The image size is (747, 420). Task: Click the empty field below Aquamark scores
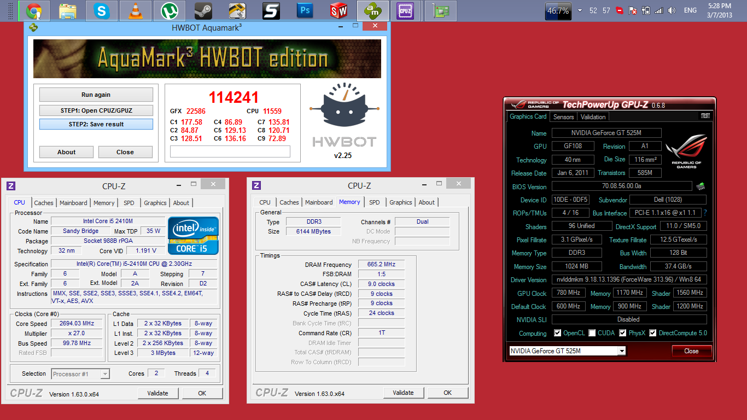pos(230,151)
